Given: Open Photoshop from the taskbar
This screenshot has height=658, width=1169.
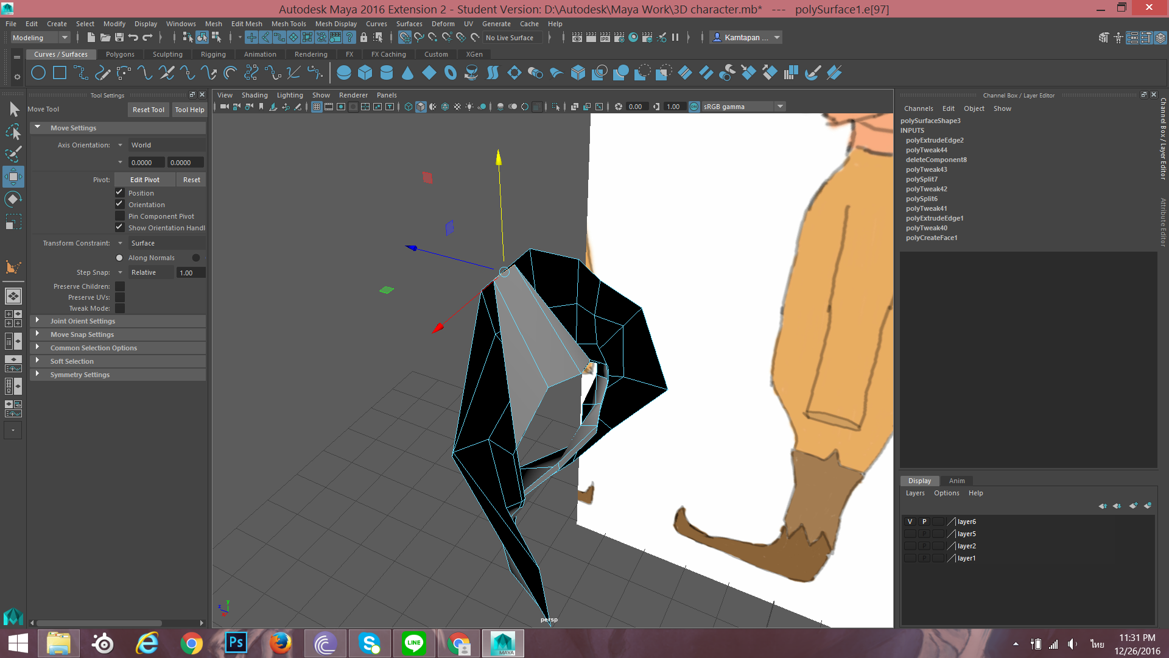Looking at the screenshot, I should tap(236, 643).
